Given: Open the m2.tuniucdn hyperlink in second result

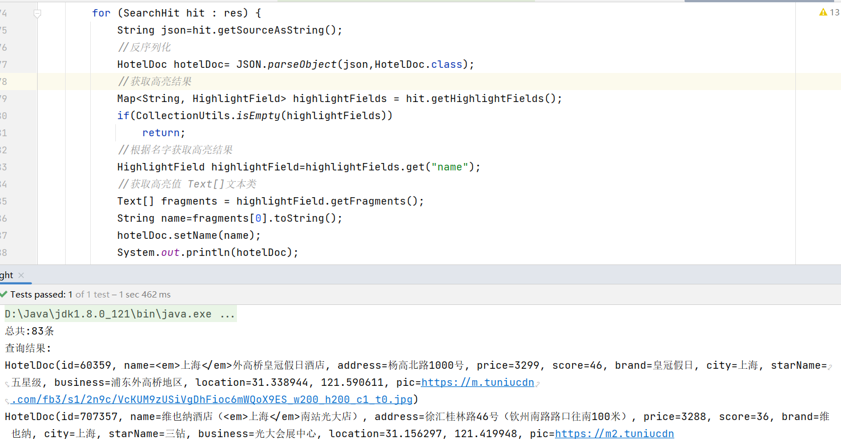Looking at the screenshot, I should [x=614, y=434].
